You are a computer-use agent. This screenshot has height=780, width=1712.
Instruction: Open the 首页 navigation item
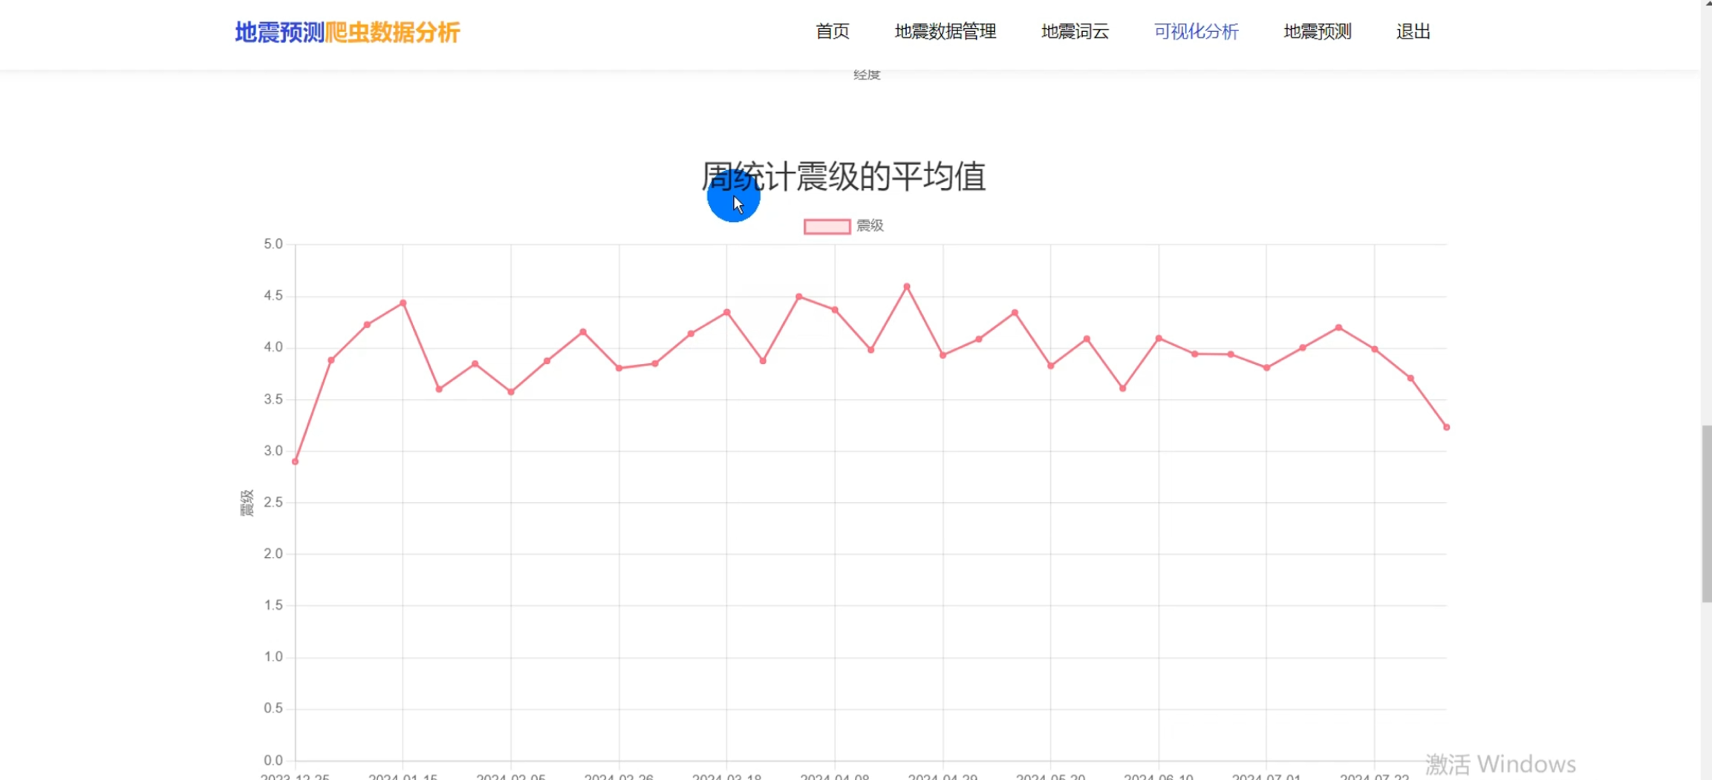(x=831, y=32)
